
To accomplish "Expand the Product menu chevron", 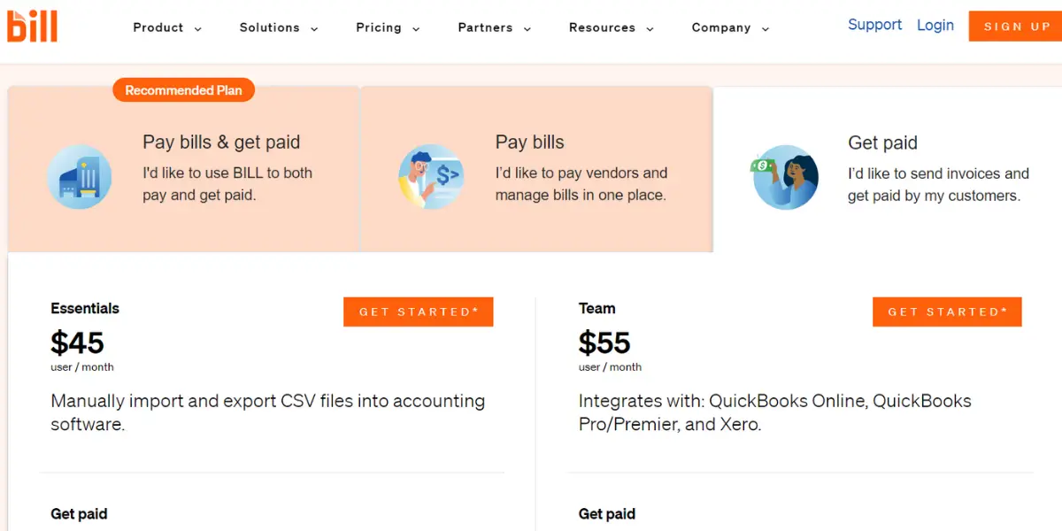I will 198,29.
